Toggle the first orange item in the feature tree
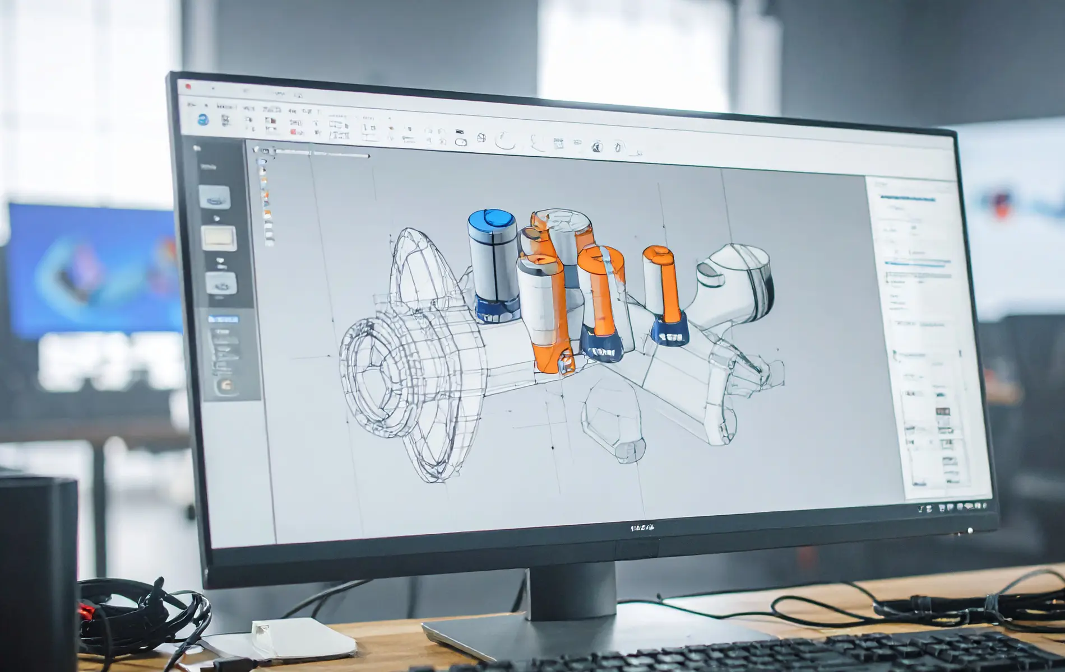This screenshot has height=672, width=1065. coord(263,180)
